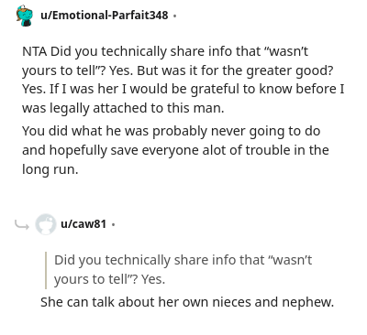The width and height of the screenshot is (367, 335).
Task: Click the Emotional-Parfait348 teal avatar icon
Action: click(25, 16)
